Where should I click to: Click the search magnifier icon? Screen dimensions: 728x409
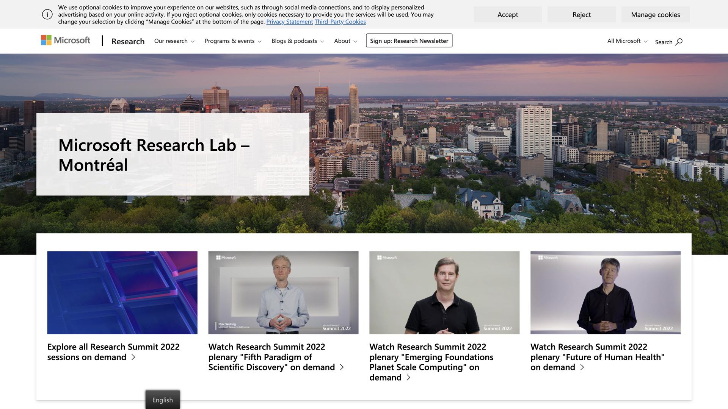679,42
